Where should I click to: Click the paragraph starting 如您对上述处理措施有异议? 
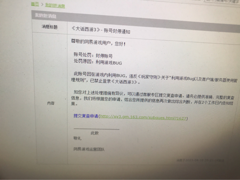[x=152, y=98]
